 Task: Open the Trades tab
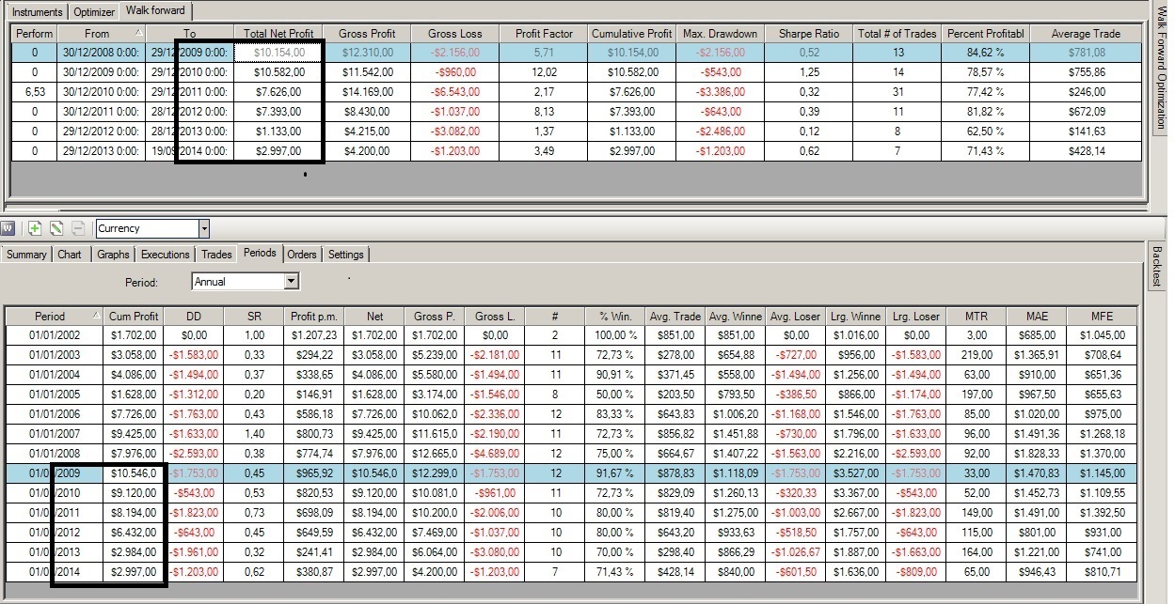[x=216, y=255]
